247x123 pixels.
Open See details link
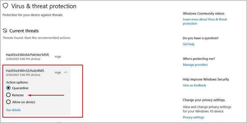(14, 110)
